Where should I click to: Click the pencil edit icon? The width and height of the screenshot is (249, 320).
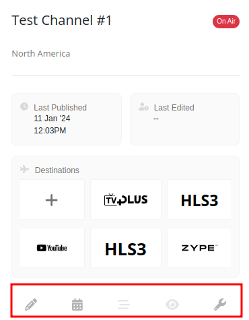pos(31,305)
